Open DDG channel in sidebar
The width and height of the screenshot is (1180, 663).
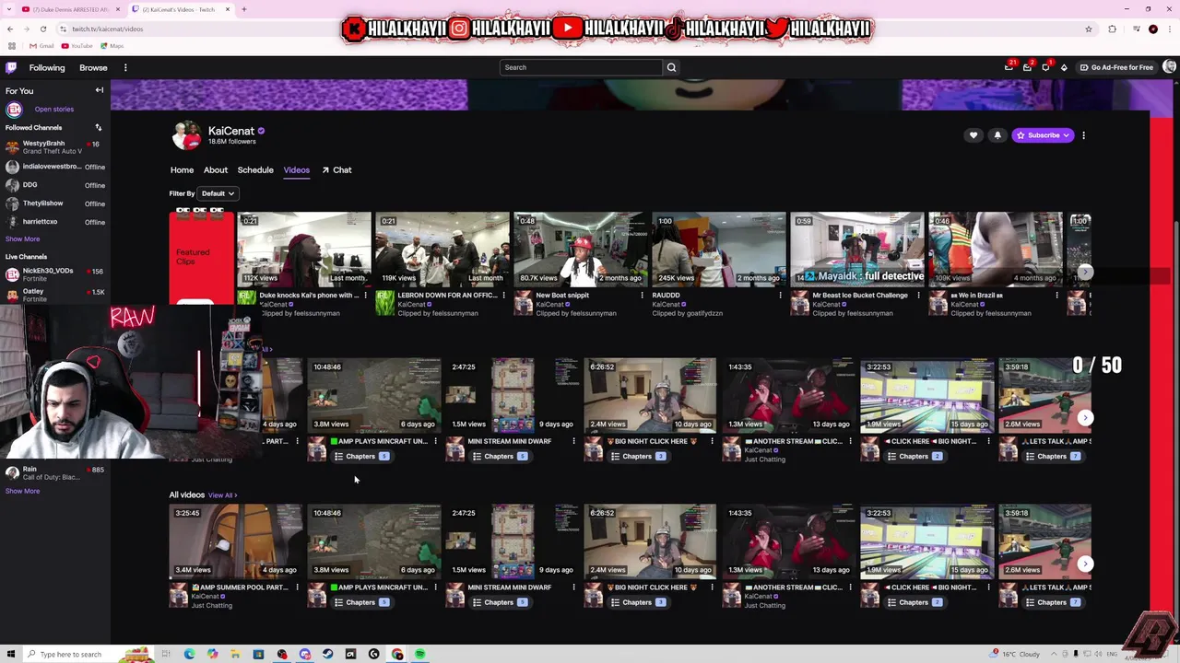click(54, 185)
